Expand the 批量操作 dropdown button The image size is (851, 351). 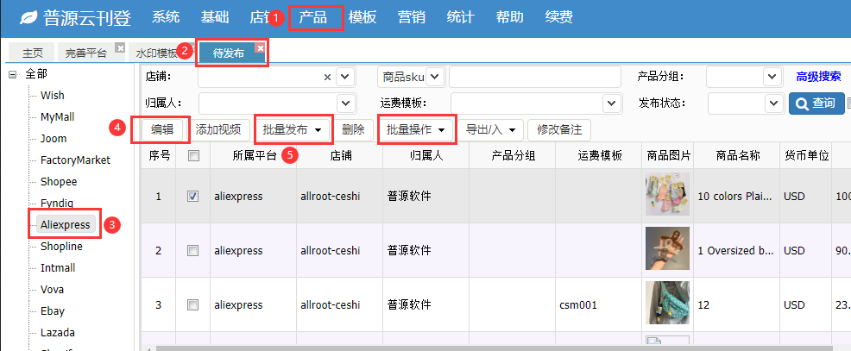pyautogui.click(x=416, y=129)
